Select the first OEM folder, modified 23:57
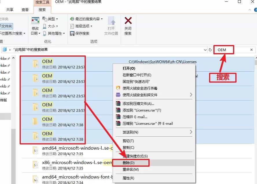Viewport: 257px width, 184px height. coord(67,64)
